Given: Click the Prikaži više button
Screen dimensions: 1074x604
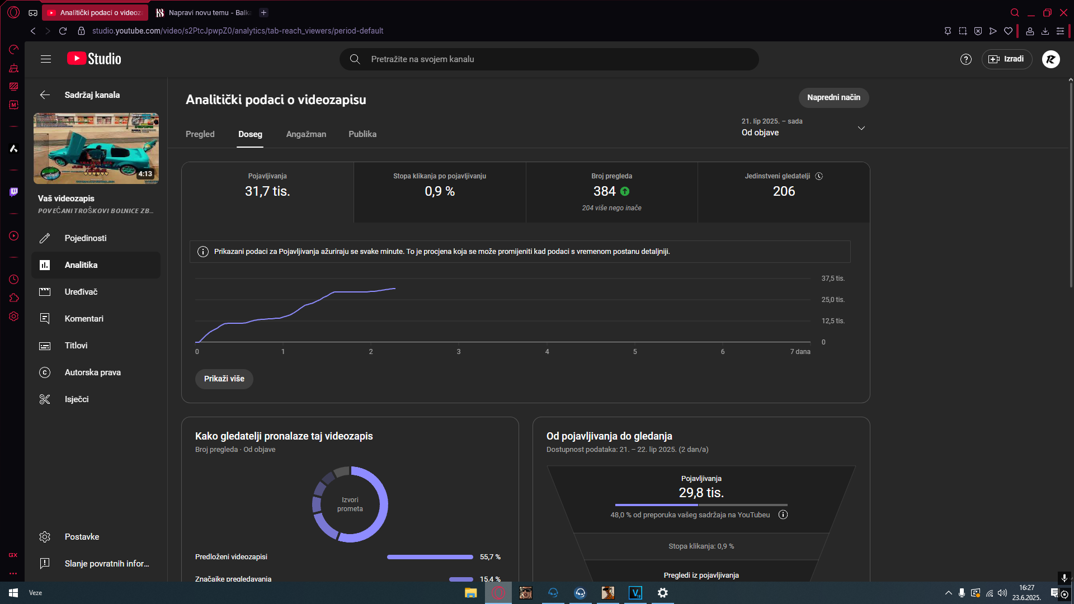Looking at the screenshot, I should 224,379.
